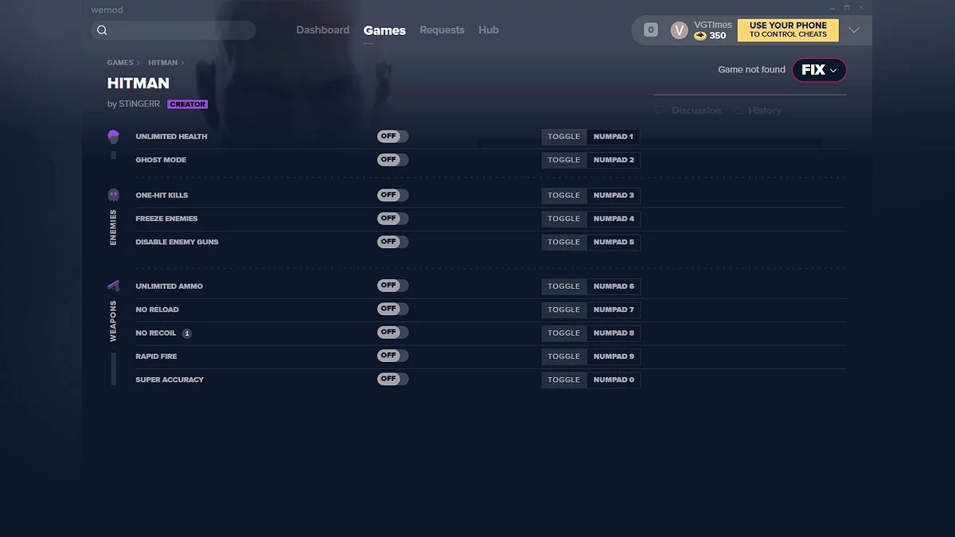Toggle No Recoil switch

click(393, 333)
